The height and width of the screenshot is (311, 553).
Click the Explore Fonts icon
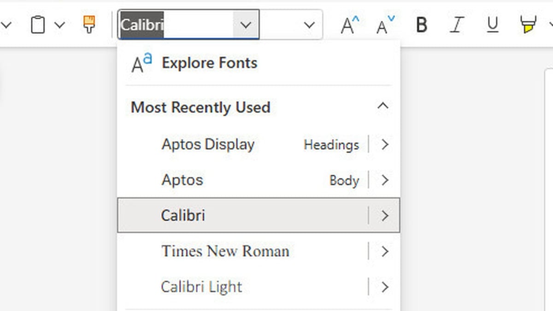pyautogui.click(x=140, y=63)
